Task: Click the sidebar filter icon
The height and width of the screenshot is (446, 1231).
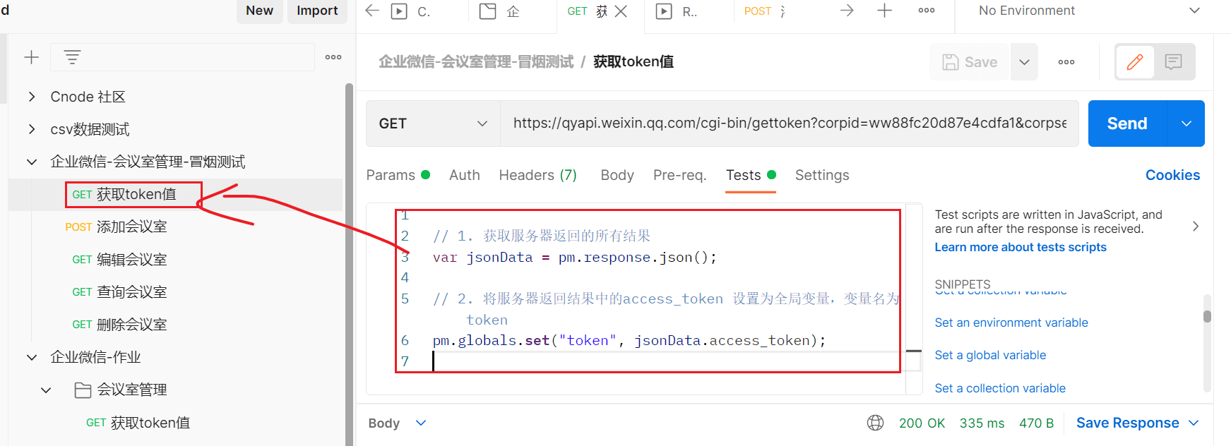Action: tap(72, 57)
